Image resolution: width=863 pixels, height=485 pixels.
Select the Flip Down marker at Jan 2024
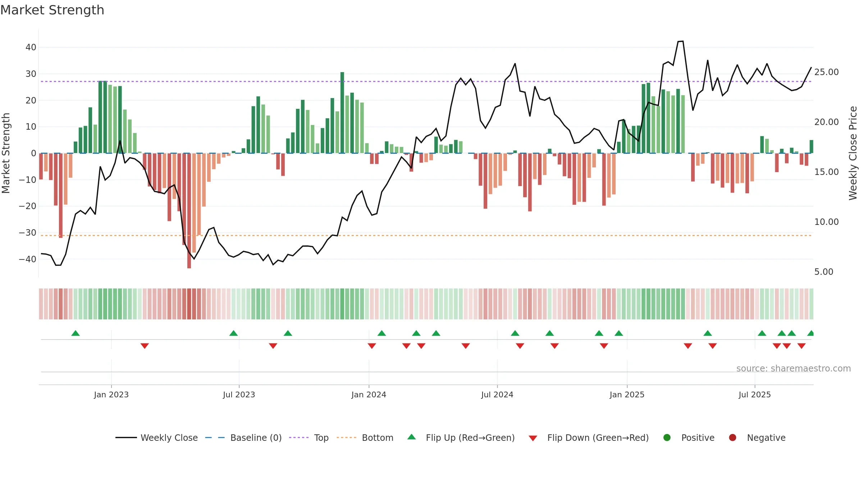pos(372,346)
